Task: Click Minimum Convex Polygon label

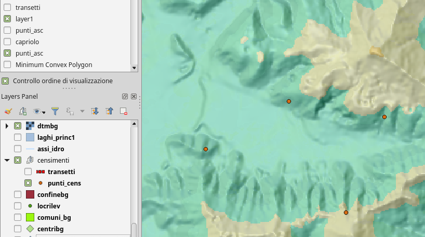Action: pyautogui.click(x=54, y=64)
